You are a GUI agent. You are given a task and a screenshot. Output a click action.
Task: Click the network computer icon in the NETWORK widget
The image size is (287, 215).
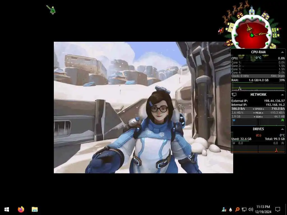[x=234, y=95]
